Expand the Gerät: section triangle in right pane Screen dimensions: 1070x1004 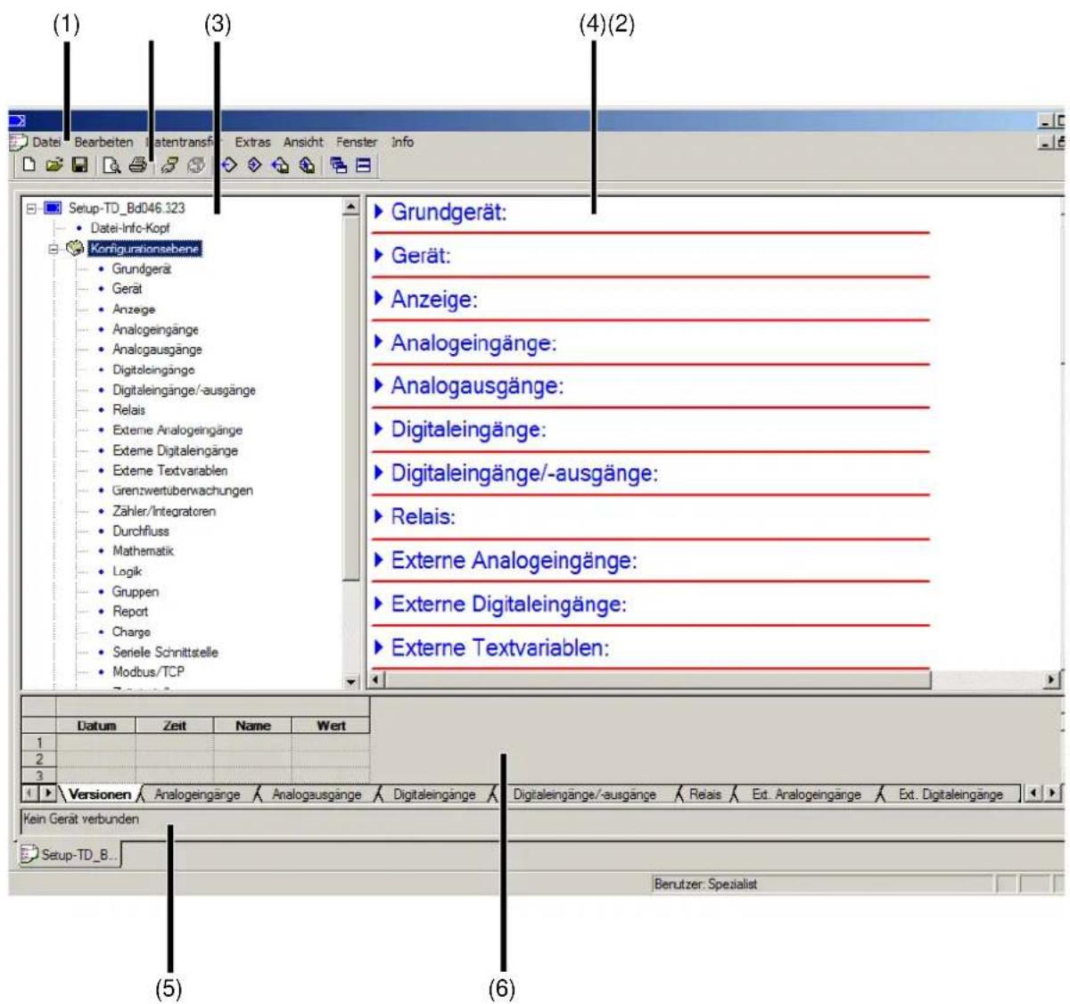coord(379,255)
